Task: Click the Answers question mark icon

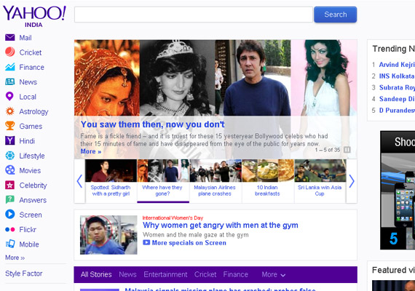Action: pos(10,200)
